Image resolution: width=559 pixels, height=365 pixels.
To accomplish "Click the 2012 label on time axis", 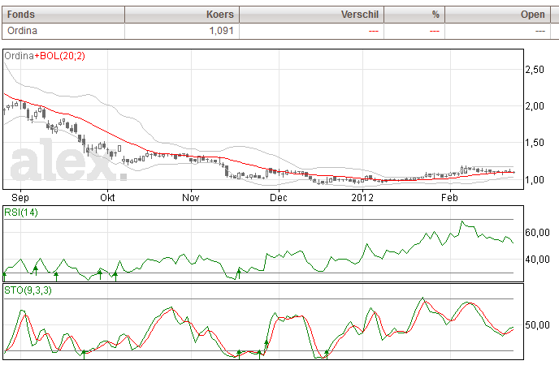I will pos(362,198).
